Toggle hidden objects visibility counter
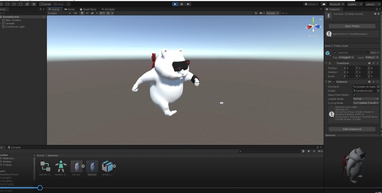 click(102, 13)
